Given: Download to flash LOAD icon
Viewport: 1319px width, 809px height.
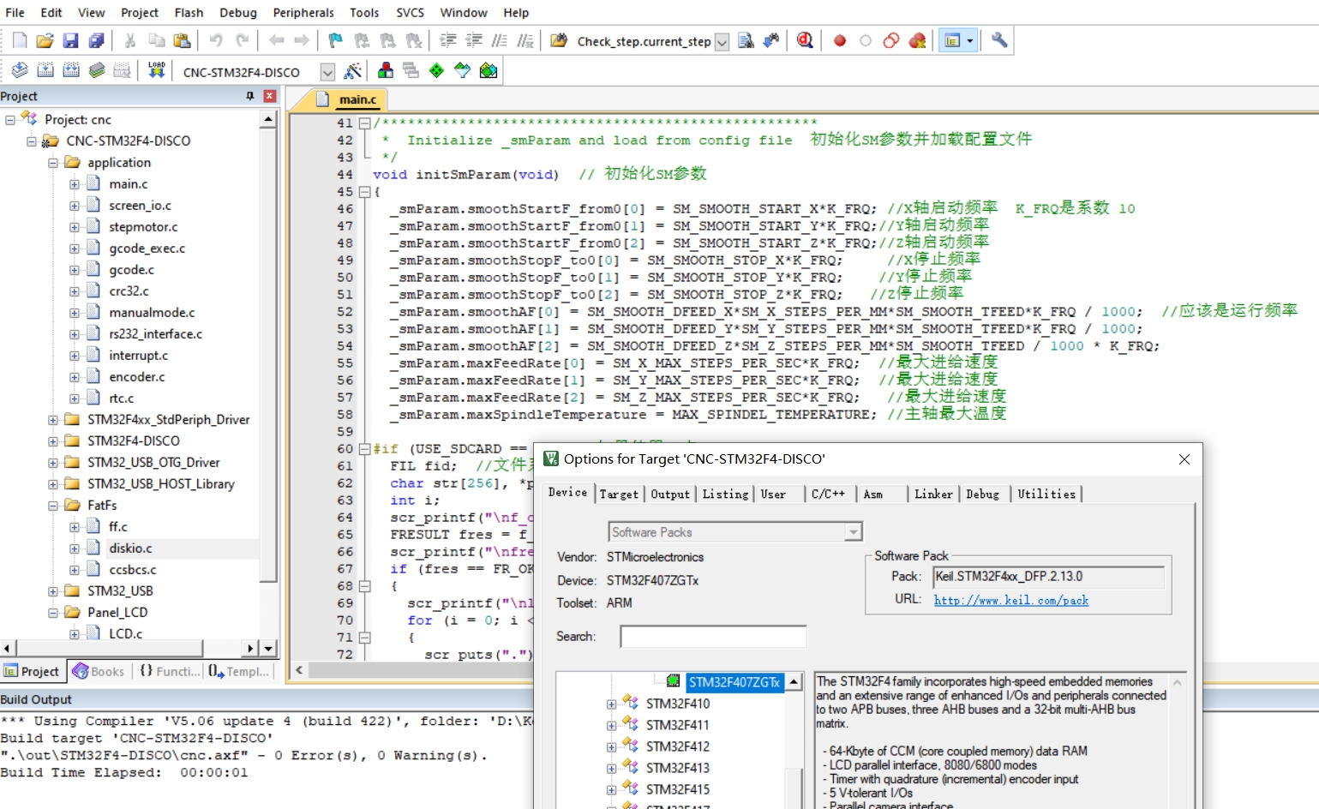Looking at the screenshot, I should coord(156,70).
